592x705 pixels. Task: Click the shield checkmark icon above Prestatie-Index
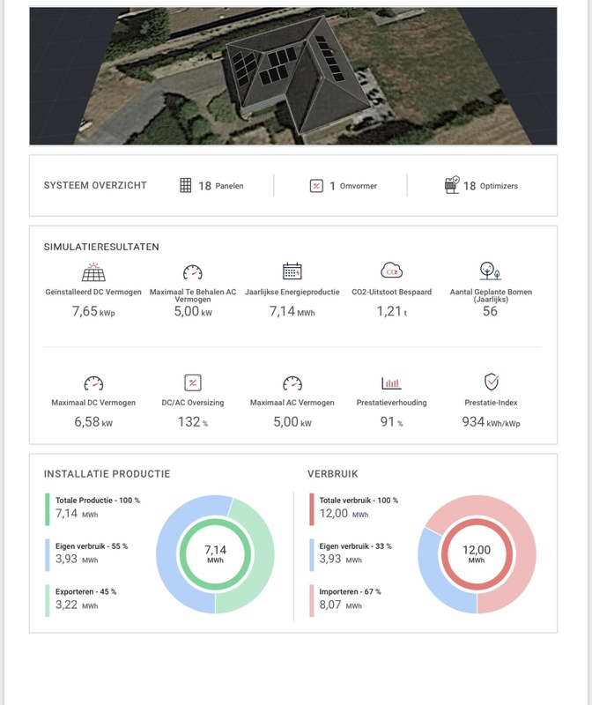click(492, 382)
